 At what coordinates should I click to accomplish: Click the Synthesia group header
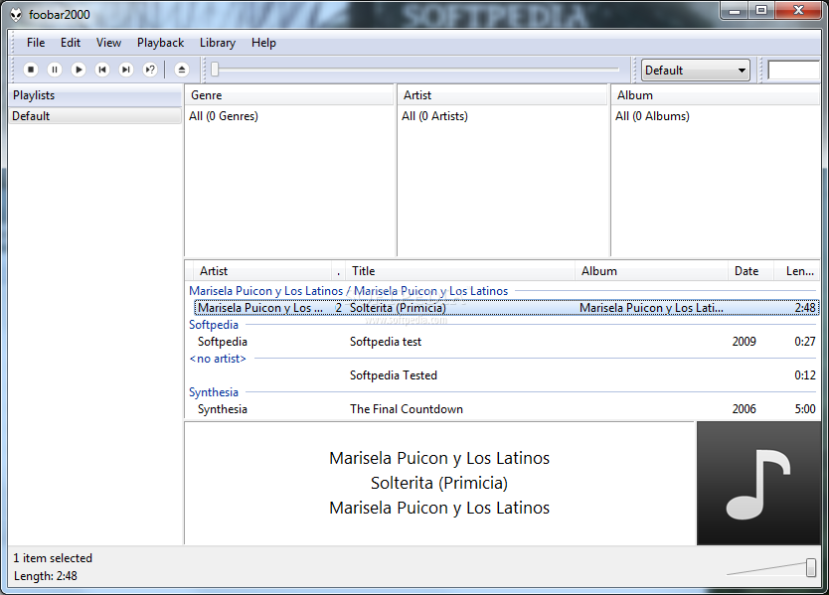(214, 392)
